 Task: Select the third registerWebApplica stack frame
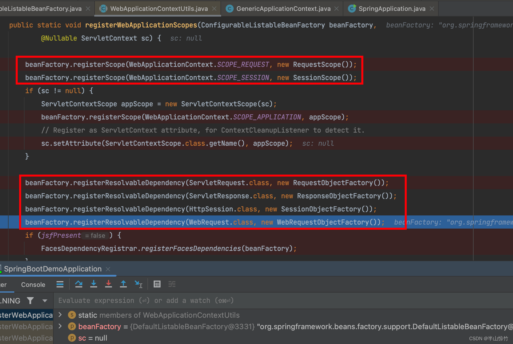pyautogui.click(x=27, y=338)
